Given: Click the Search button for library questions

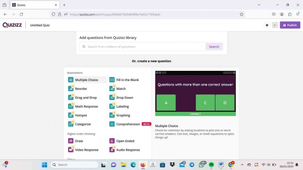Looking at the screenshot, I should [214, 46].
